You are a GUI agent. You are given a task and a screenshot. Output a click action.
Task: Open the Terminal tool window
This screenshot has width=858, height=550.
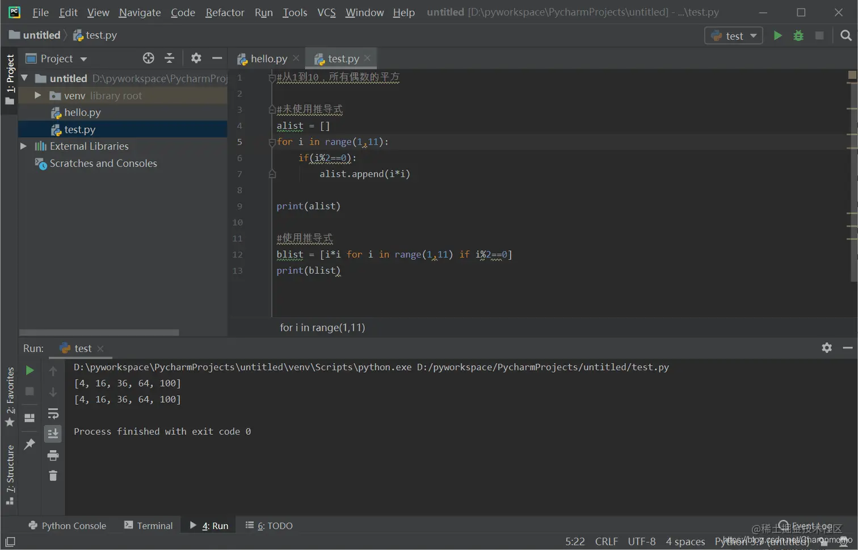click(148, 526)
